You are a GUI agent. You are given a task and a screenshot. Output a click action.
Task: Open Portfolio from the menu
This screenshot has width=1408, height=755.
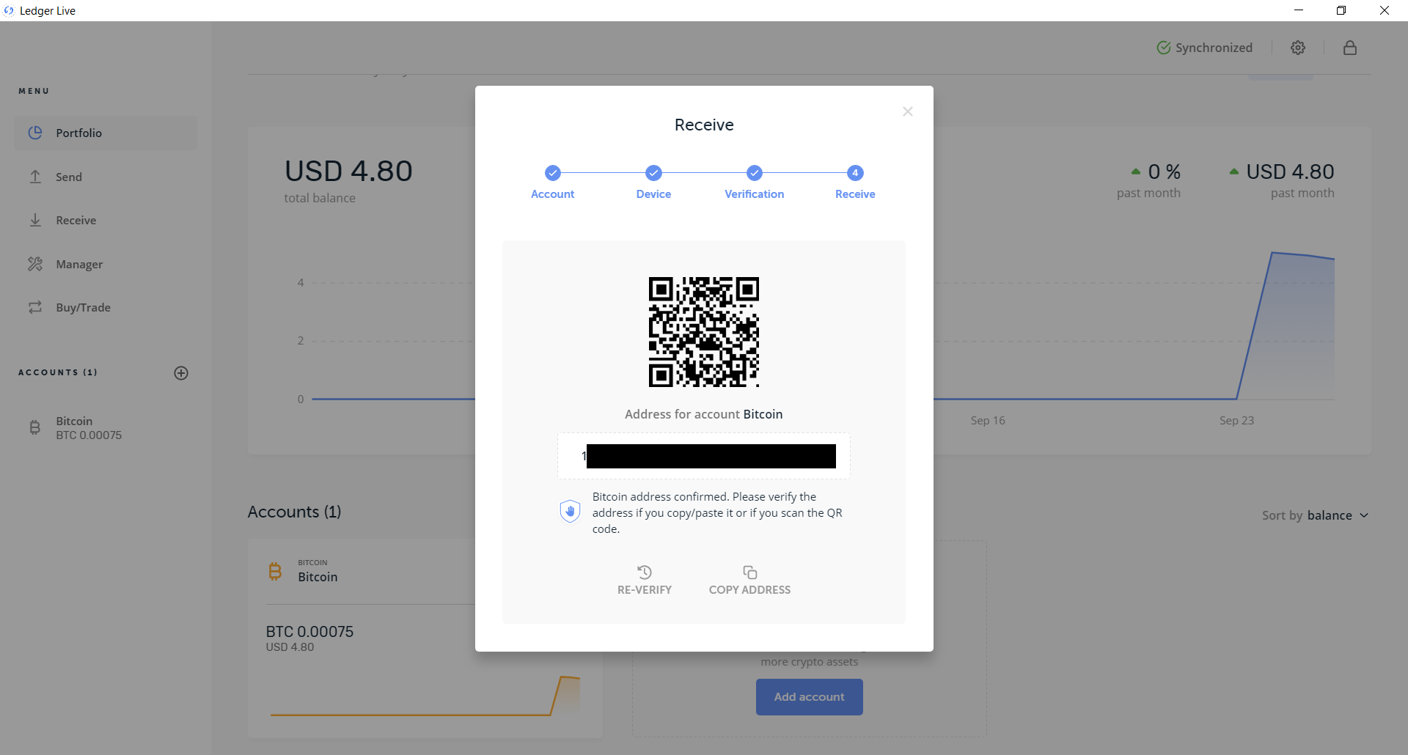click(x=106, y=133)
